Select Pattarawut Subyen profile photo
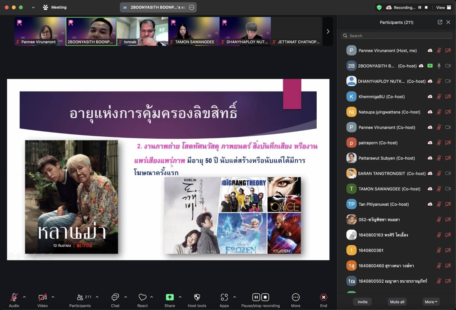This screenshot has height=310, width=456. [351, 158]
